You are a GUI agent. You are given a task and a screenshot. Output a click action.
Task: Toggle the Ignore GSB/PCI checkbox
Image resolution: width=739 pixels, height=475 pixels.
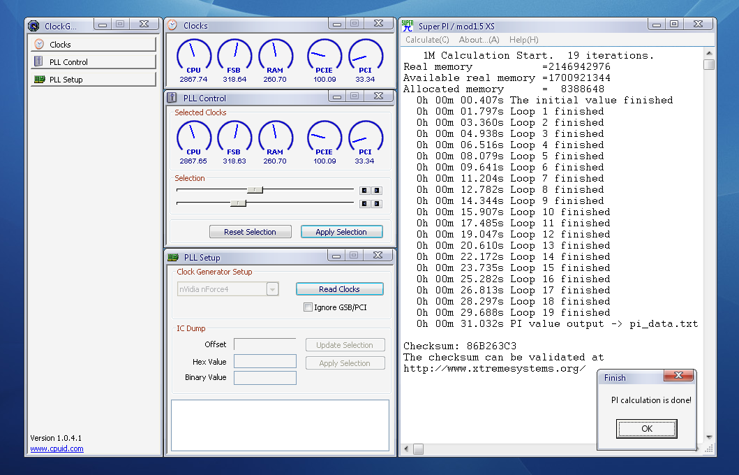[308, 307]
